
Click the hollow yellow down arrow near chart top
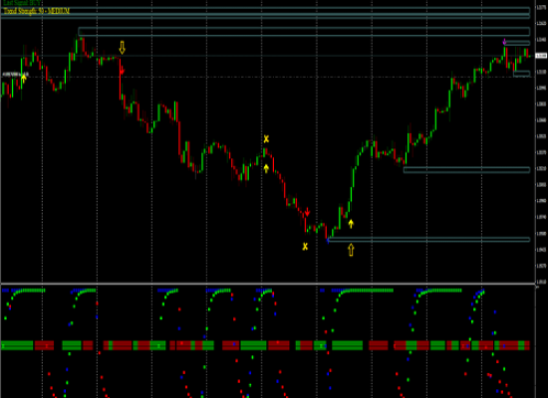click(x=122, y=48)
